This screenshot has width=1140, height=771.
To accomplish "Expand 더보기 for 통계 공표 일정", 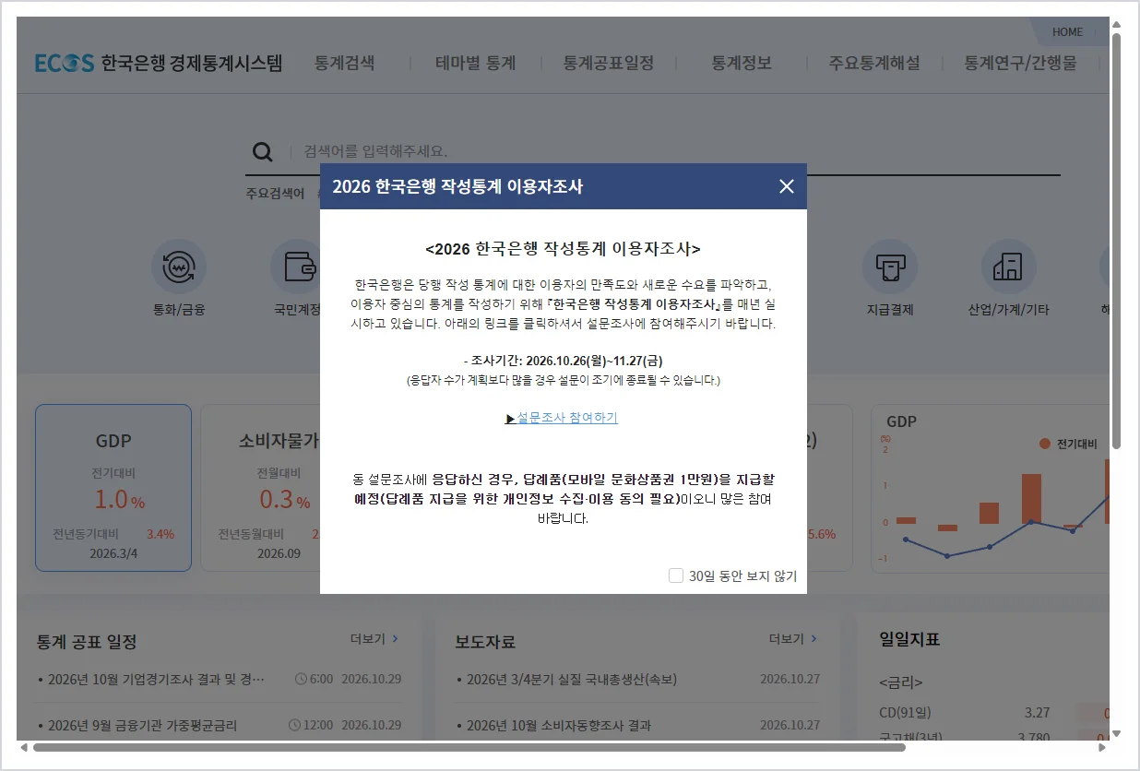I will coord(374,639).
